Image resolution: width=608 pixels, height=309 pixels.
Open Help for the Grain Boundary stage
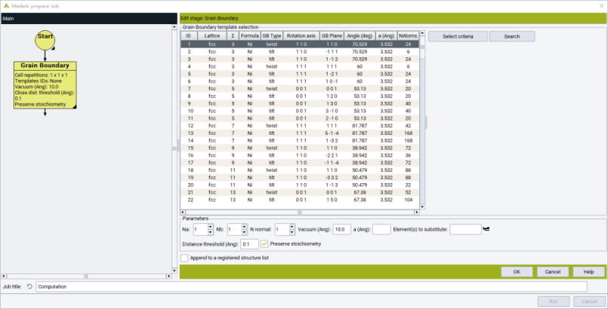(588, 271)
